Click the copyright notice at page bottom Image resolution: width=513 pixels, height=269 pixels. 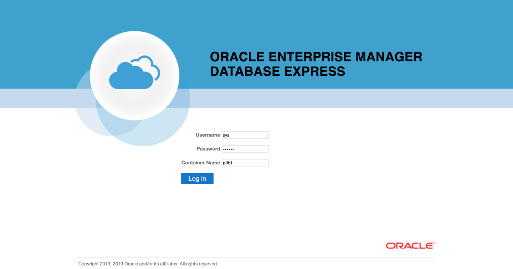pos(148,264)
